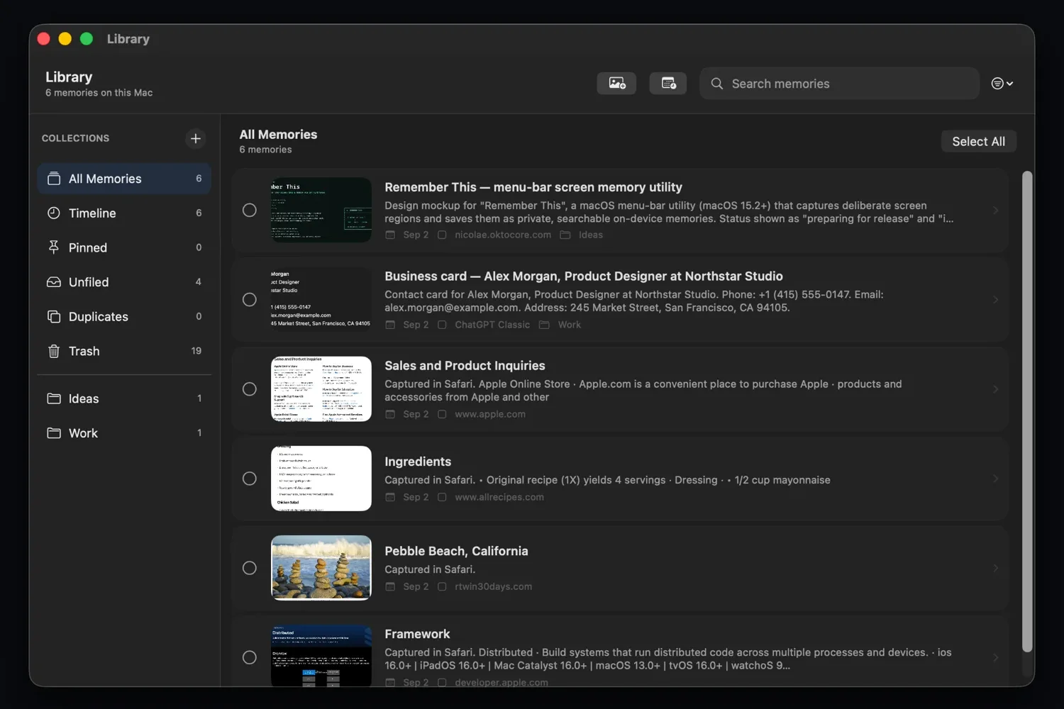View the Duplicates collection
Viewport: 1064px width, 709px height.
pyautogui.click(x=124, y=316)
